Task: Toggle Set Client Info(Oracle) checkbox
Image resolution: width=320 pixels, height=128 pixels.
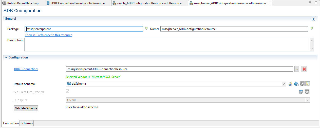Action: [67, 91]
